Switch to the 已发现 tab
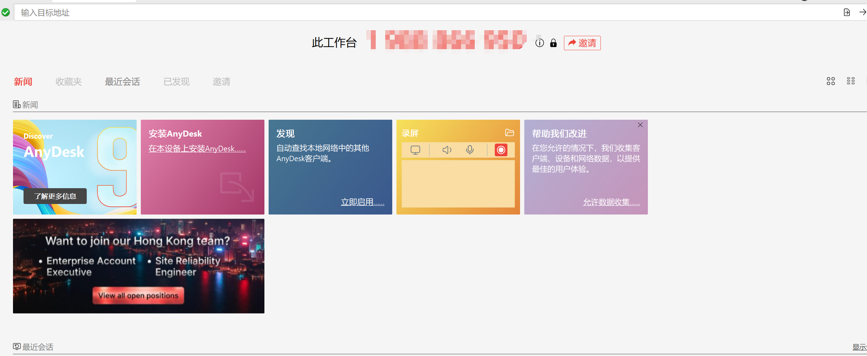Screen dimensions: 867x356 coord(176,82)
